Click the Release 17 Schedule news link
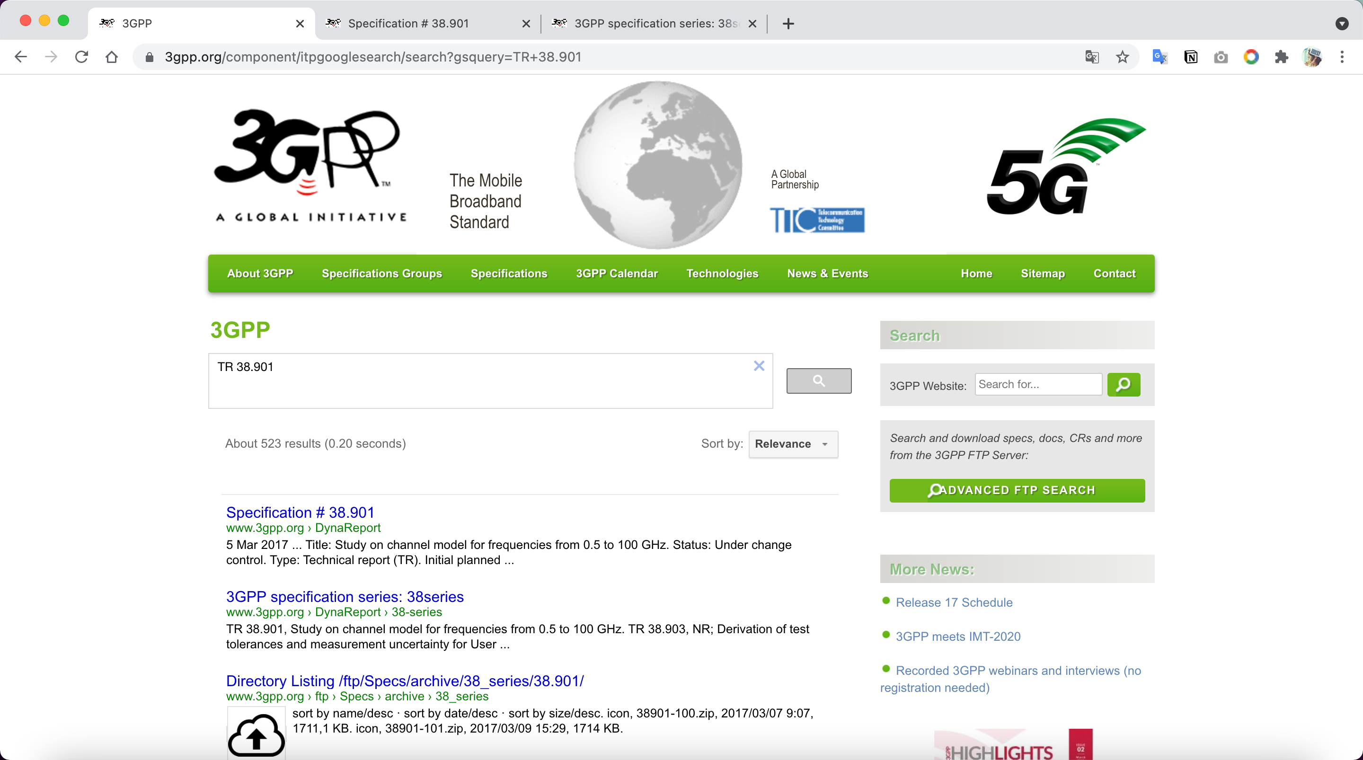 (953, 602)
